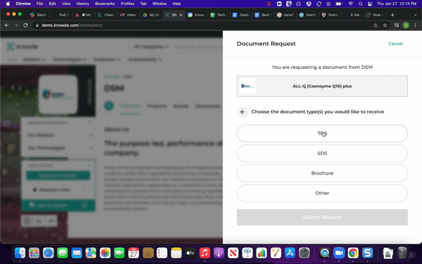Open Numbers in the Dock

262,253
